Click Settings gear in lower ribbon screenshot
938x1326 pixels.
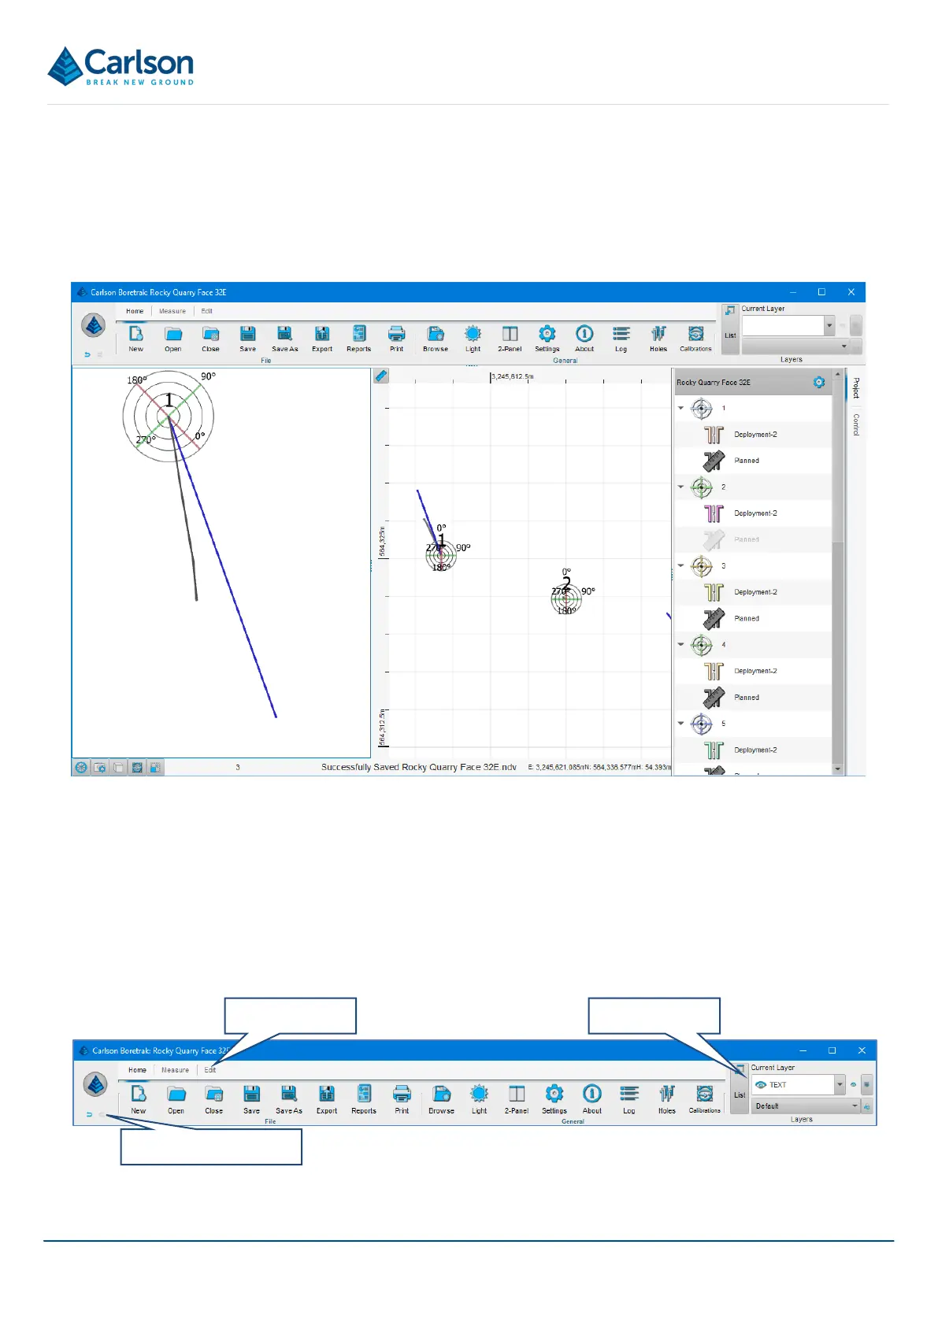click(x=554, y=1094)
